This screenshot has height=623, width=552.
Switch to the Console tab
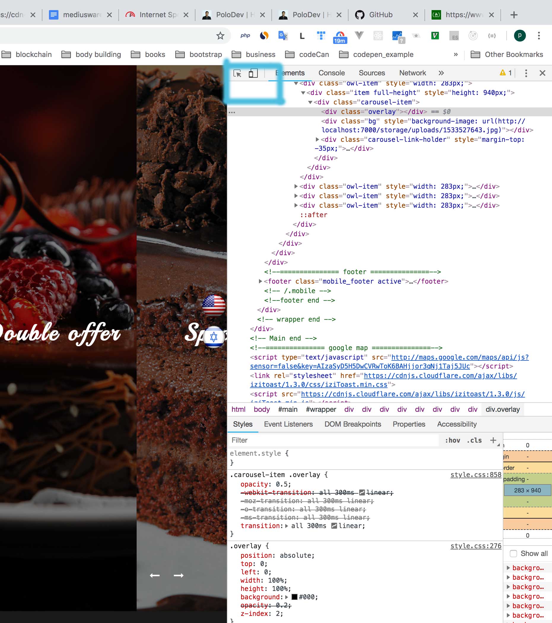coord(332,73)
